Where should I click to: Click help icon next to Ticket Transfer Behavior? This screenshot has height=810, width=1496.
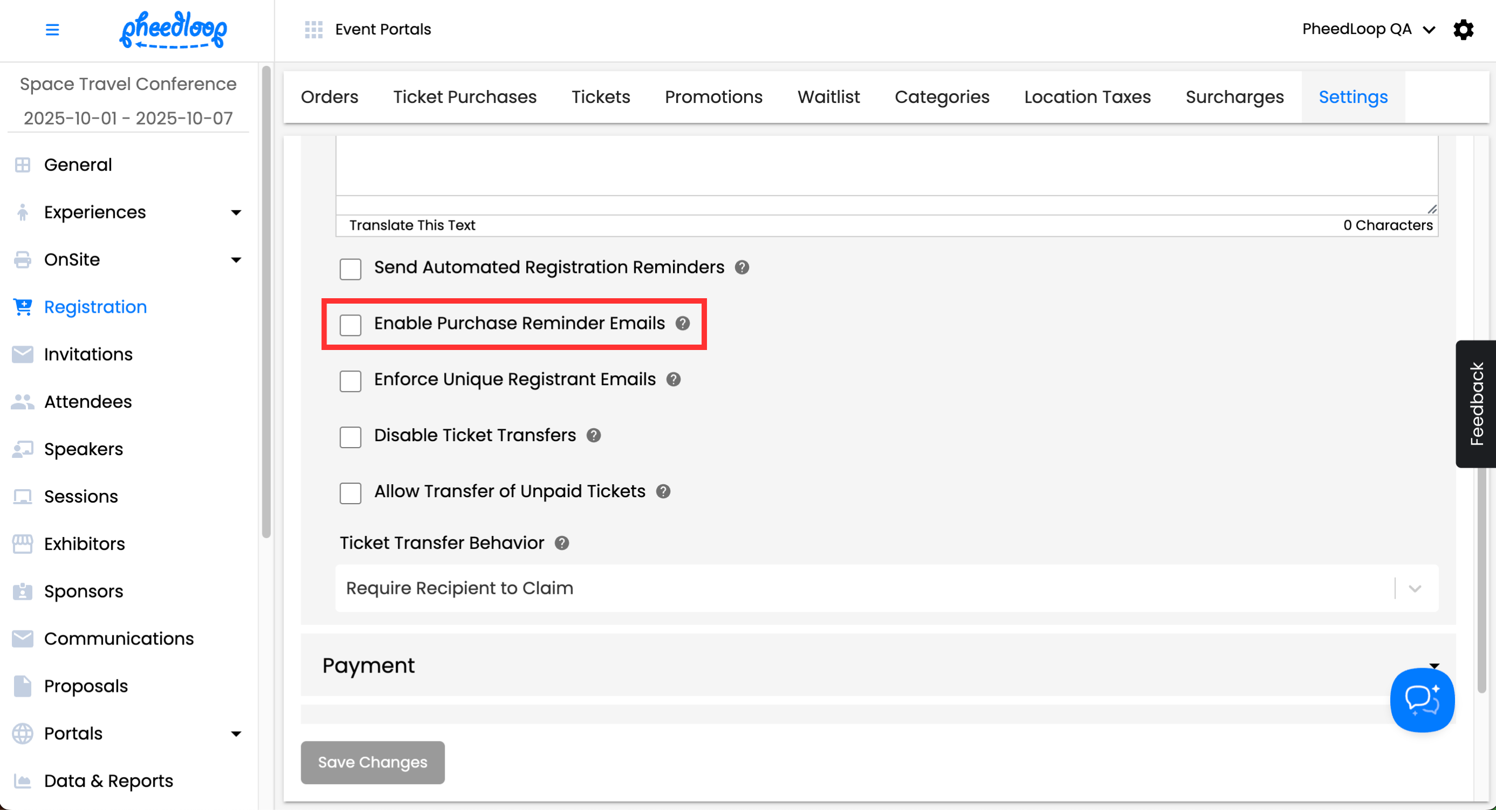[562, 543]
